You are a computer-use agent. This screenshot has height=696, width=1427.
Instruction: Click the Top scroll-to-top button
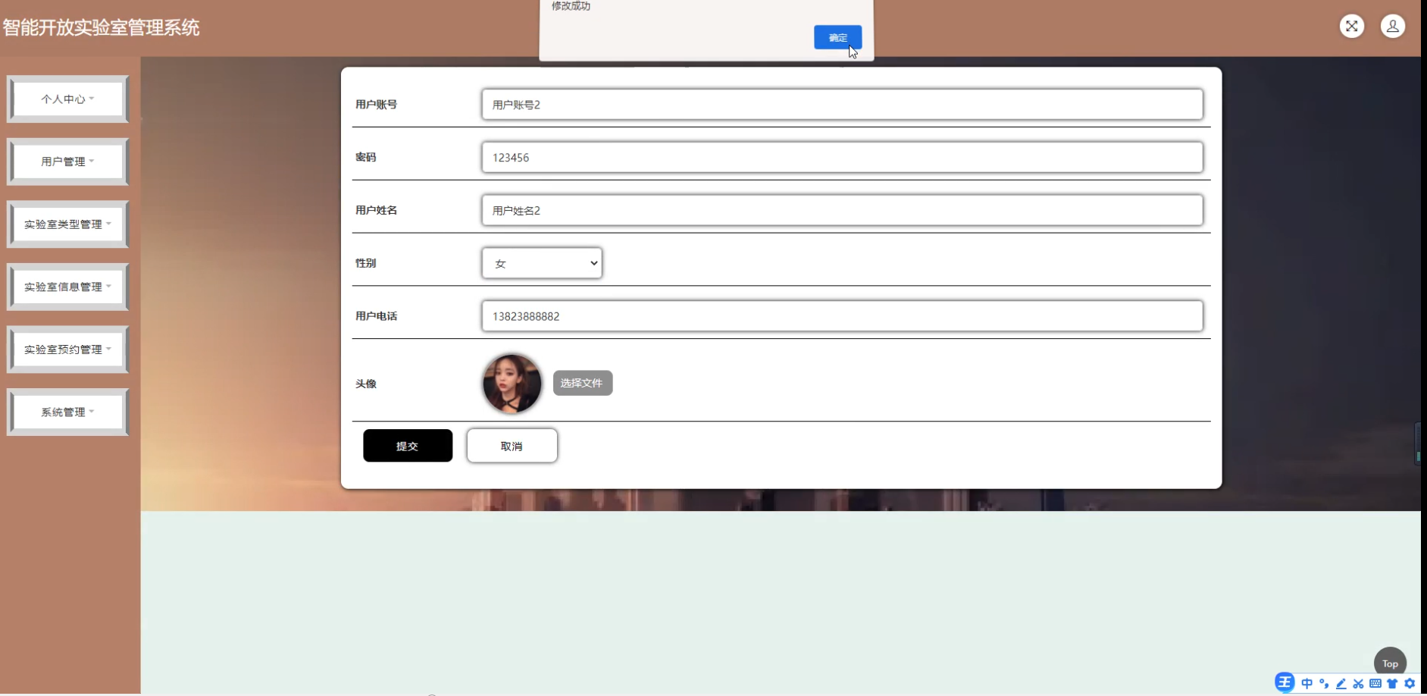(1390, 663)
